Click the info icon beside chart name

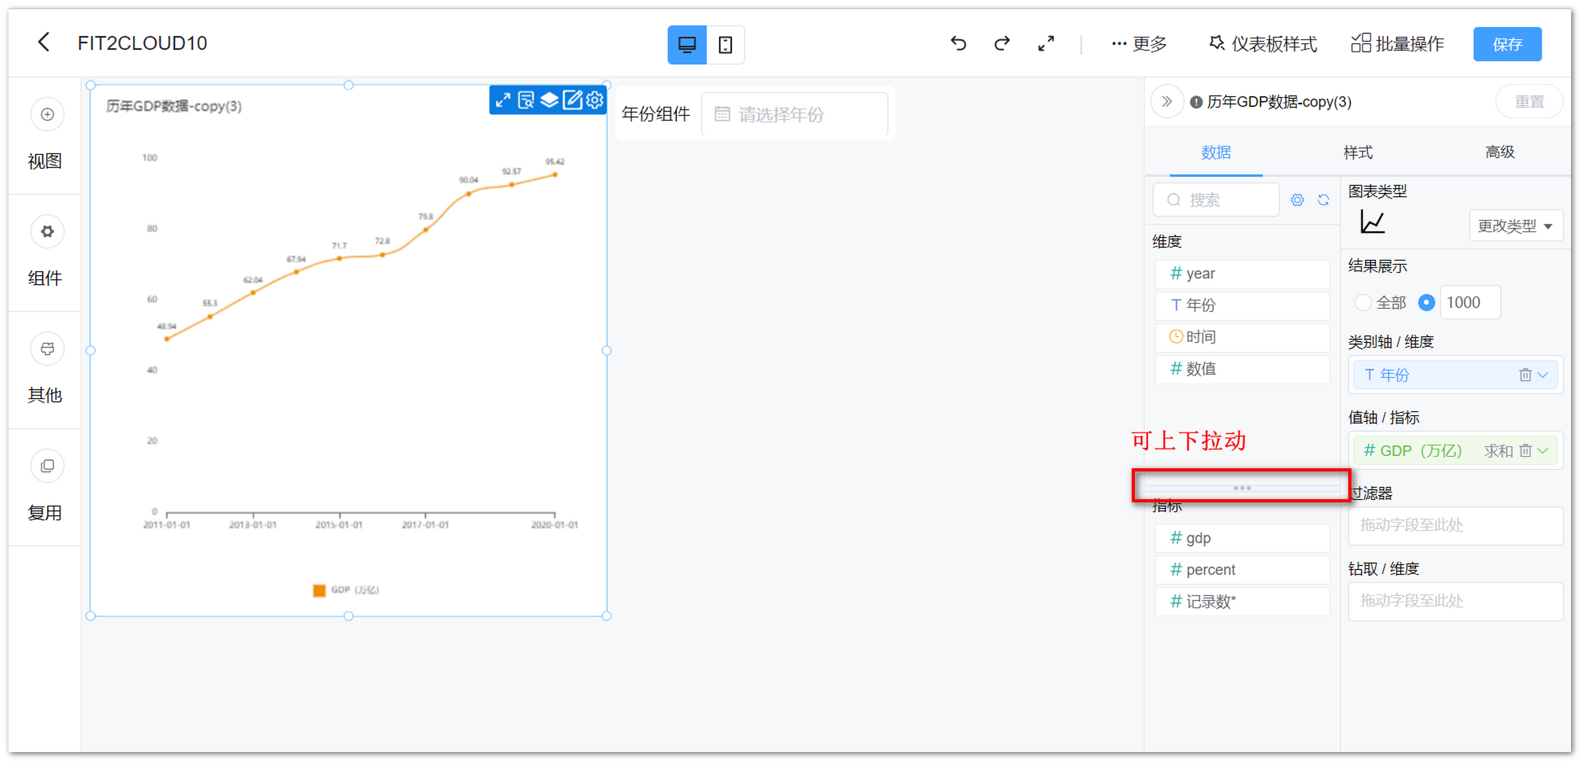(x=1195, y=102)
